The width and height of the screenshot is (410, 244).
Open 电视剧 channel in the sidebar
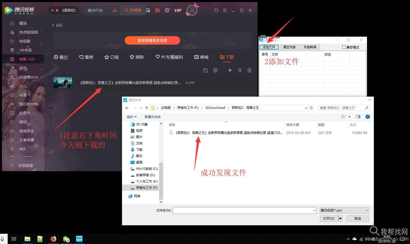click(25, 41)
